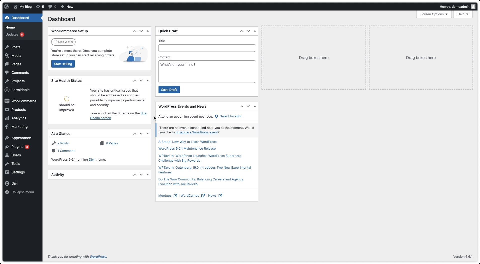Click the WooCommerce icon in sidebar
This screenshot has height=264, width=480.
pos(7,101)
